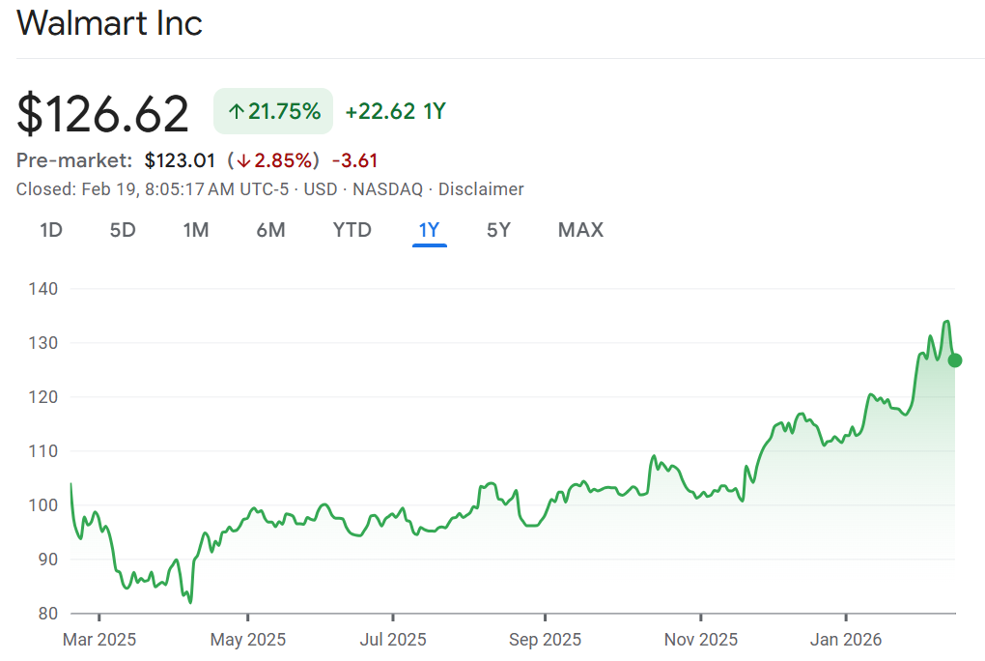Switch to the 1D time range
The height and width of the screenshot is (661, 985).
(50, 230)
